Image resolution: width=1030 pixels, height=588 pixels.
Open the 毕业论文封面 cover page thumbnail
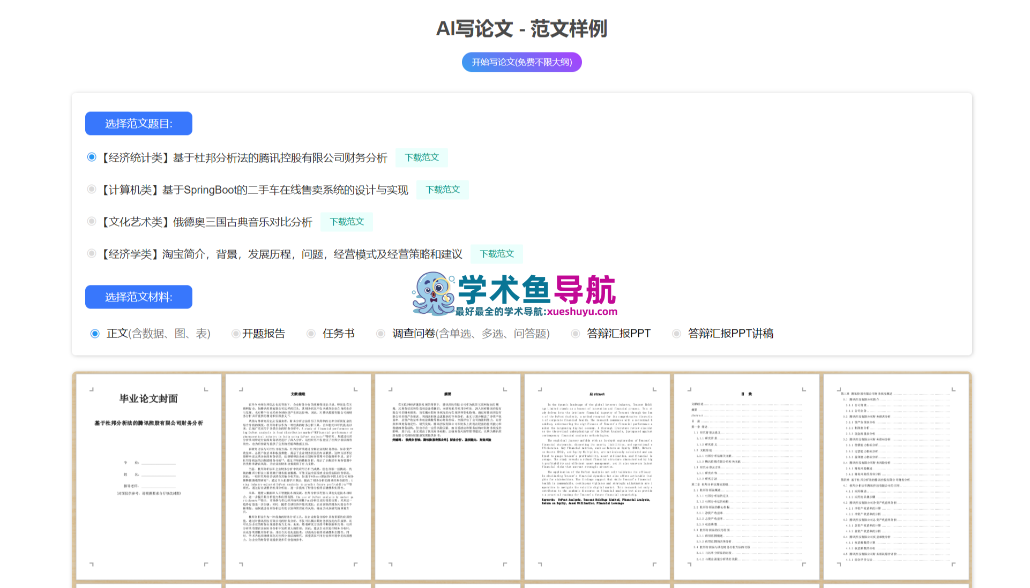[148, 477]
